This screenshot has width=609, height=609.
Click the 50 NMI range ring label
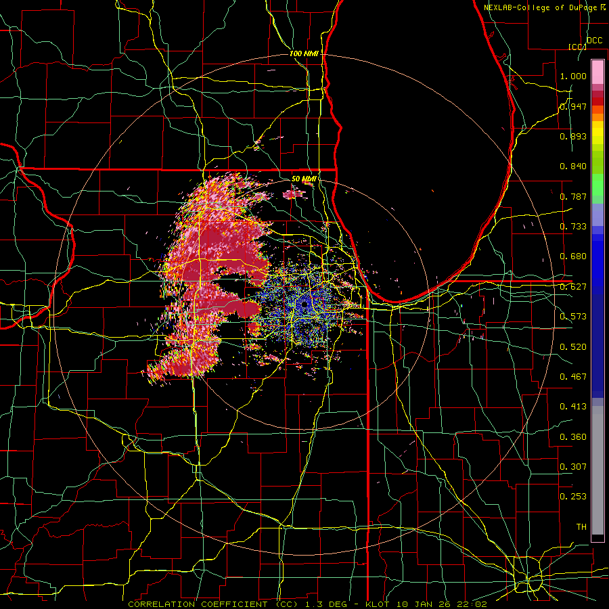coord(304,179)
